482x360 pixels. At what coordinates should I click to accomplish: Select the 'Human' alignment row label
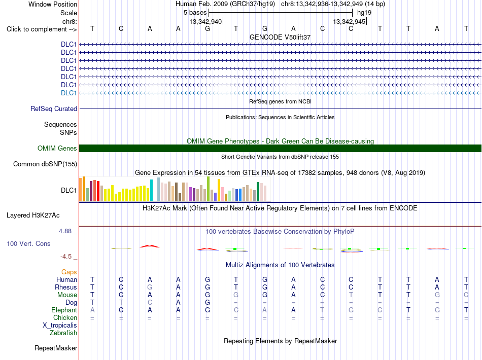pyautogui.click(x=66, y=279)
